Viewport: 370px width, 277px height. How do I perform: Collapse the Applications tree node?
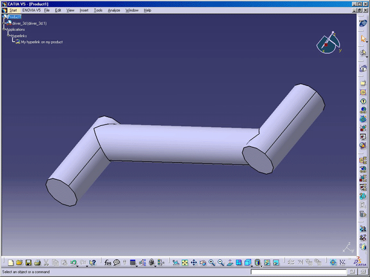[x=3, y=29]
